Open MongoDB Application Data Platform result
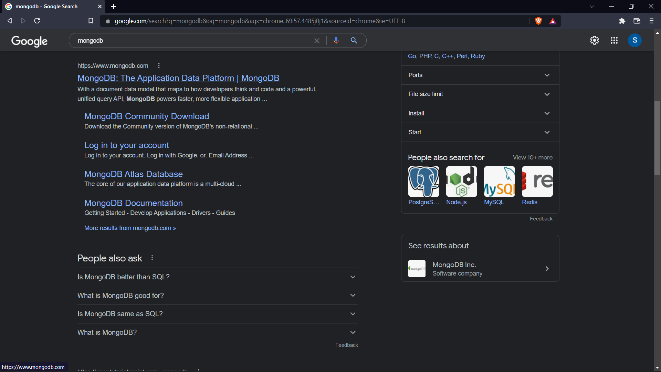The image size is (661, 372). coord(178,78)
